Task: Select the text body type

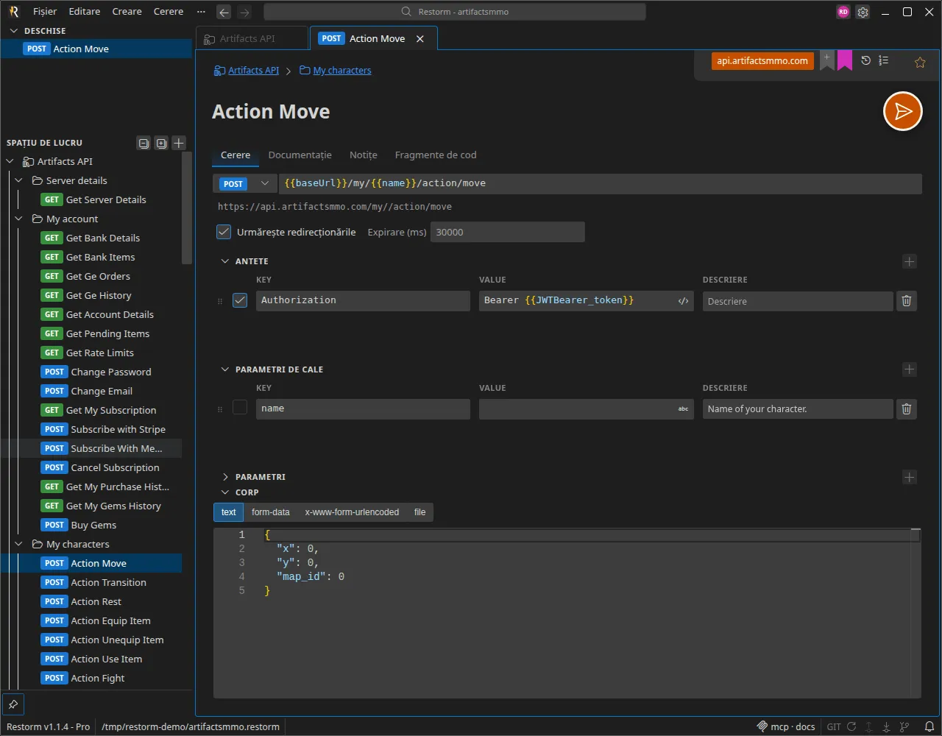Action: click(x=229, y=512)
